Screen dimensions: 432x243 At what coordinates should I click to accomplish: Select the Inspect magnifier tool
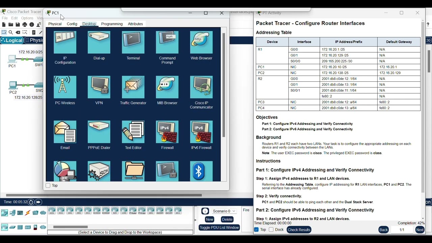(11, 32)
